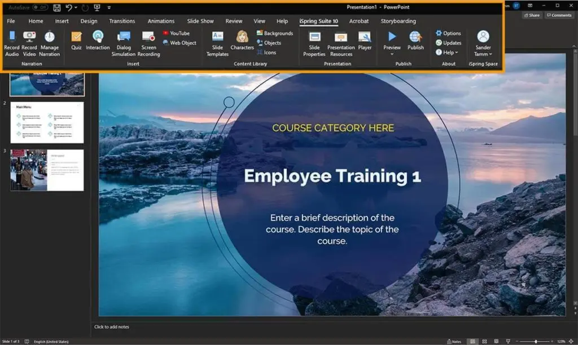Open Icons content library
Image resolution: width=578 pixels, height=345 pixels.
pos(266,52)
